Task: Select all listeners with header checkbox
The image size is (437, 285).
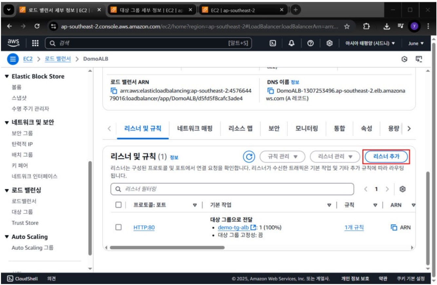Action: (x=119, y=205)
